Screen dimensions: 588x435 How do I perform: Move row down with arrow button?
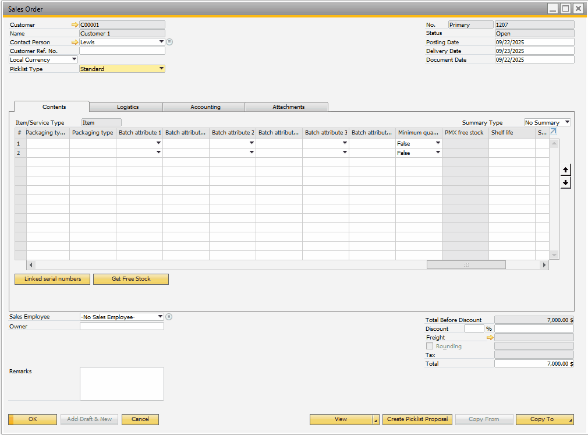565,183
